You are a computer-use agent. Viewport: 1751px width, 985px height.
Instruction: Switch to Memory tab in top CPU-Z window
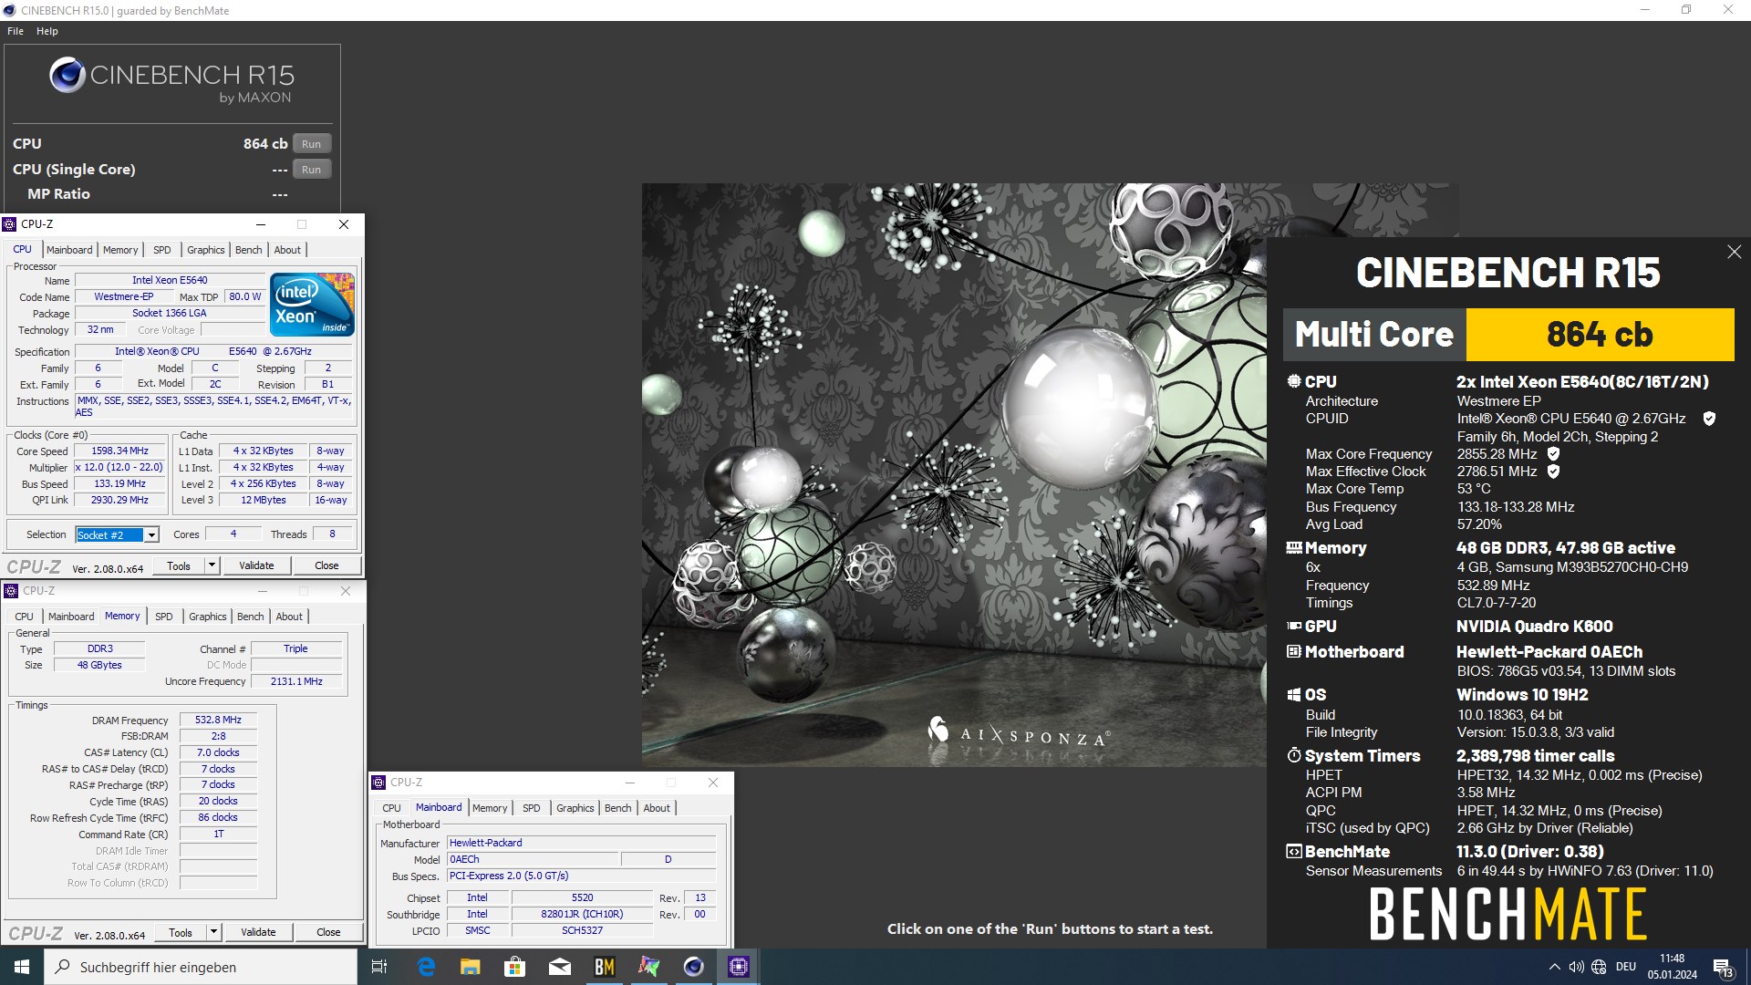point(120,250)
